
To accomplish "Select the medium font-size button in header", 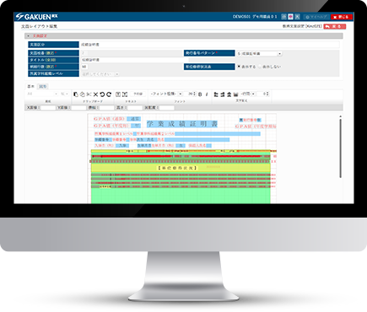I will click(290, 17).
